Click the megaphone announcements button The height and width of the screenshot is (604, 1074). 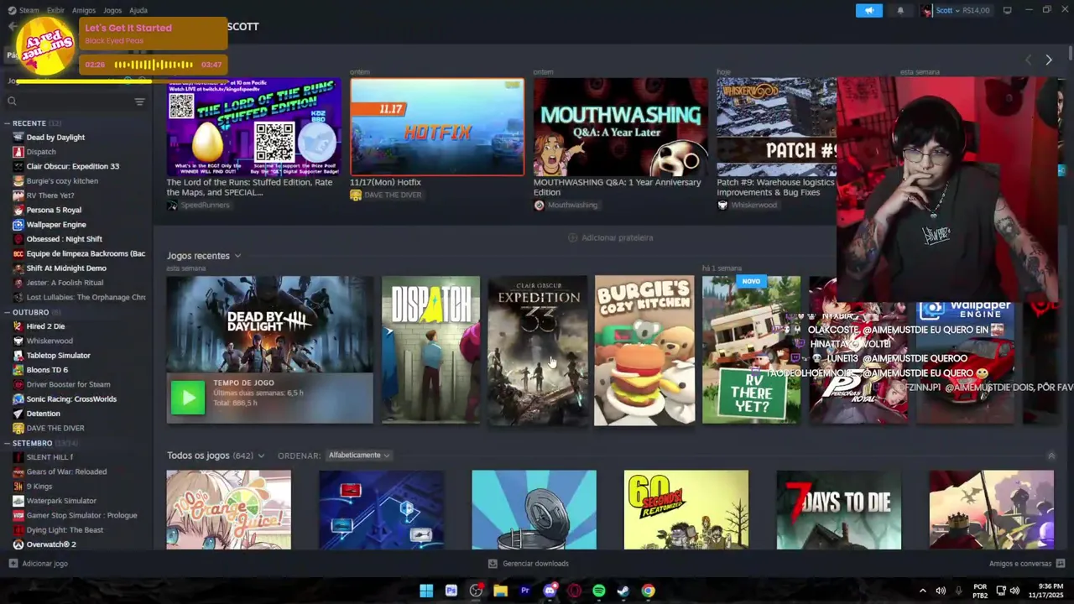[869, 10]
